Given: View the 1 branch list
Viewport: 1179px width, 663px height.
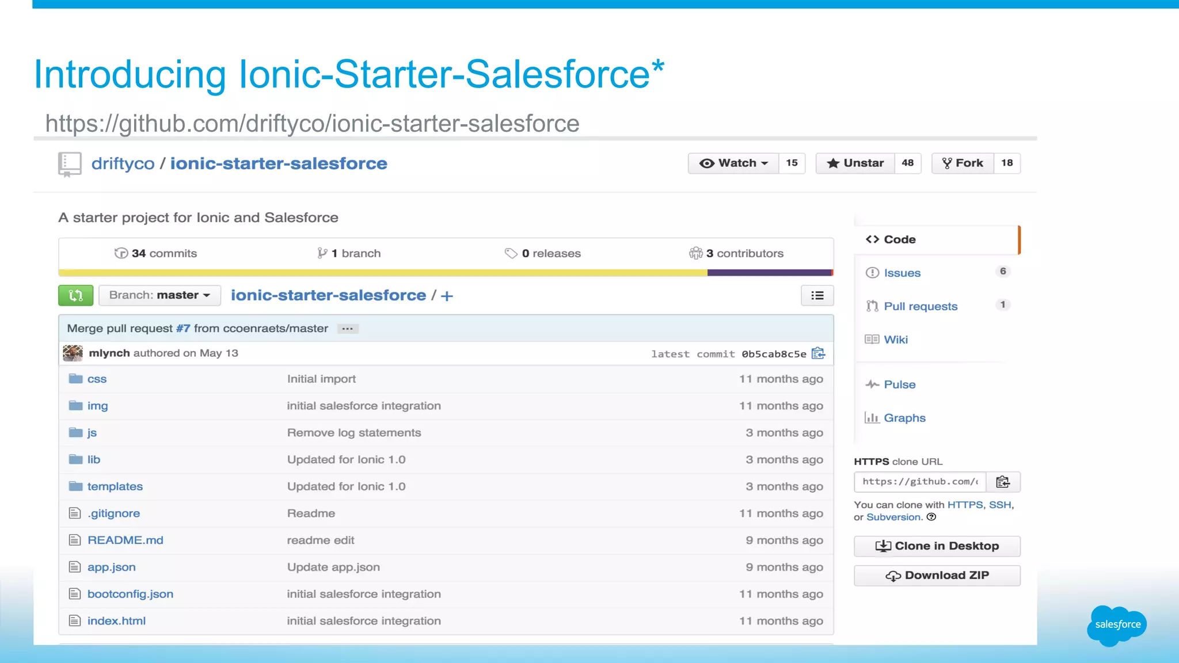Looking at the screenshot, I should click(x=349, y=253).
